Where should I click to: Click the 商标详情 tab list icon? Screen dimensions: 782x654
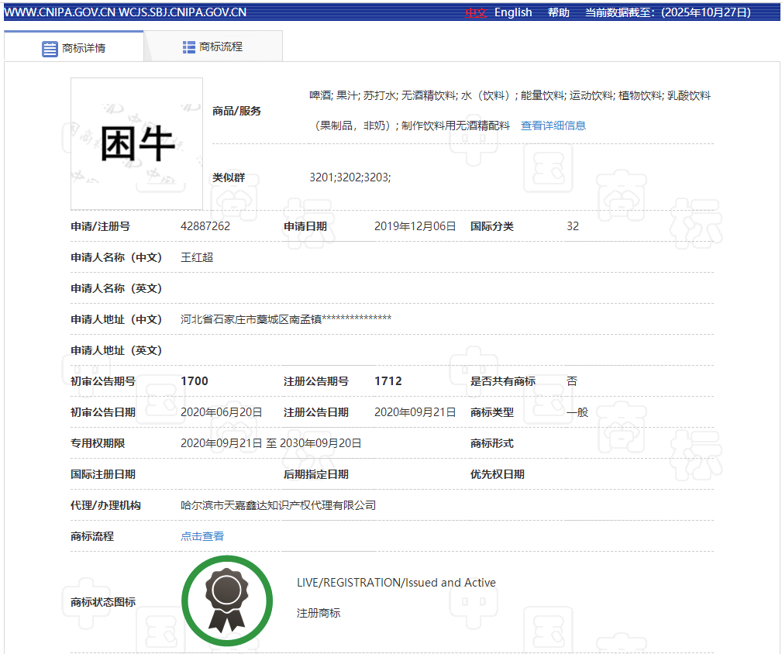[50, 49]
